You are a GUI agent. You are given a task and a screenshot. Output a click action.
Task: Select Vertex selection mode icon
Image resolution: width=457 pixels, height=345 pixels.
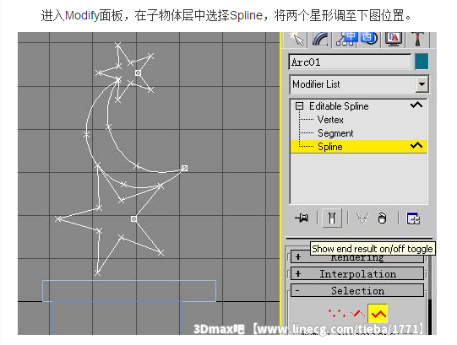[x=337, y=314]
